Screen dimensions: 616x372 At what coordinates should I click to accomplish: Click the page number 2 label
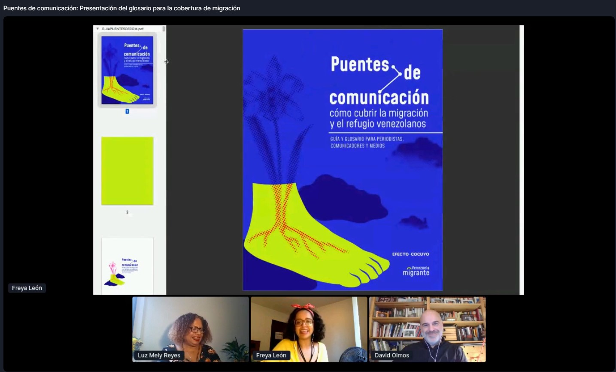pyautogui.click(x=127, y=212)
